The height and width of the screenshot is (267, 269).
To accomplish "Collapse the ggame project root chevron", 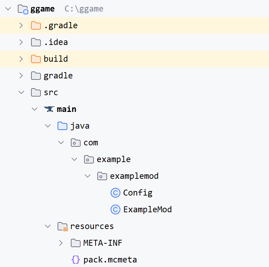I will (x=8, y=9).
